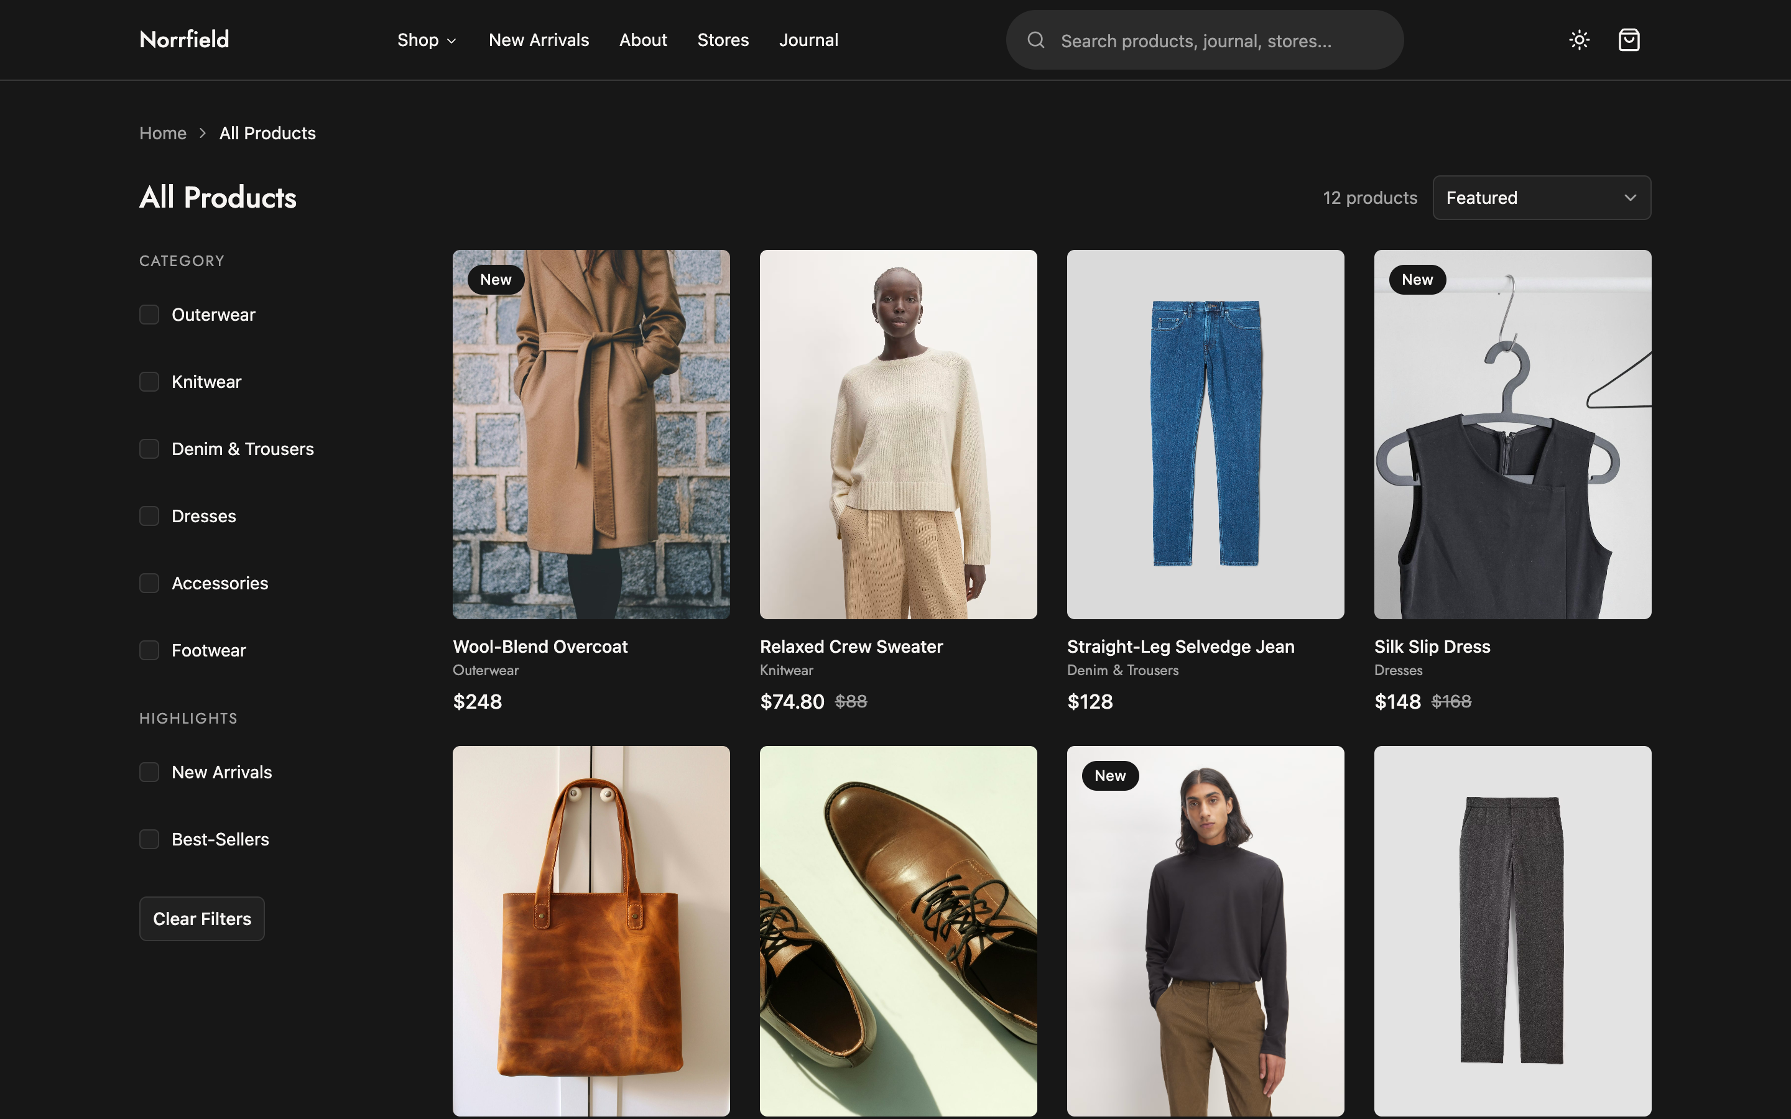Click the struck-through $168 price

[x=1451, y=702]
